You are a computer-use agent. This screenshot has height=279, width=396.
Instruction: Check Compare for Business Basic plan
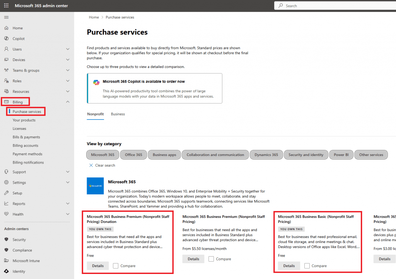coord(307,265)
